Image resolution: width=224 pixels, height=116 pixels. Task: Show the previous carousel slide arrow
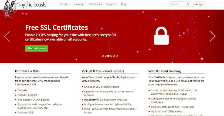(x=7, y=36)
